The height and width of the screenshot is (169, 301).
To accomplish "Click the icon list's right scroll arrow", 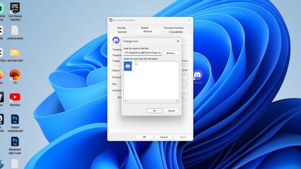I will pyautogui.click(x=177, y=101).
